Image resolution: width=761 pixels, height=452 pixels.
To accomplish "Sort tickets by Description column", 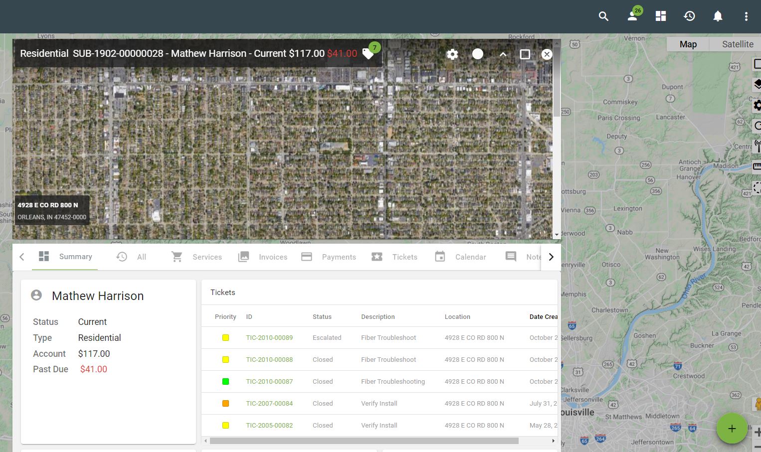I will point(378,317).
